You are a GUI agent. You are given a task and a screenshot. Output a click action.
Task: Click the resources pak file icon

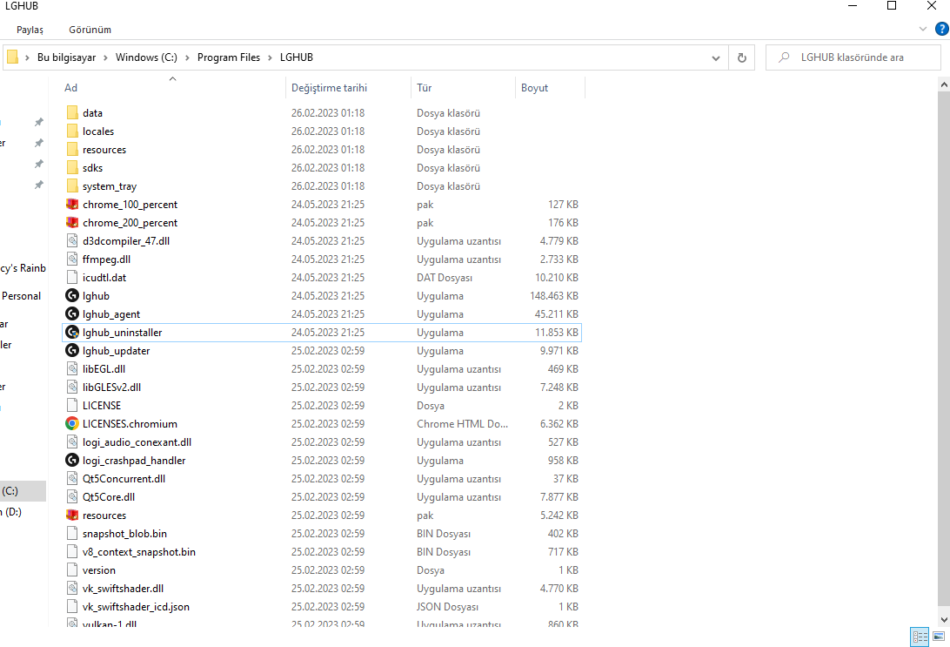(x=72, y=516)
